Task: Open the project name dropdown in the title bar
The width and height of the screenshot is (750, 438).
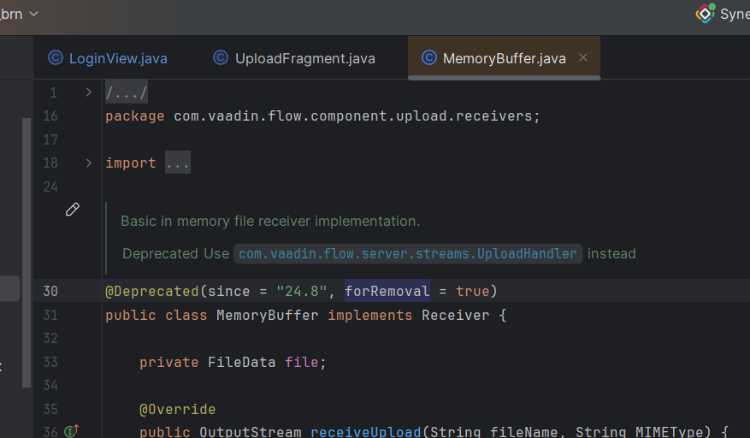Action: [33, 14]
